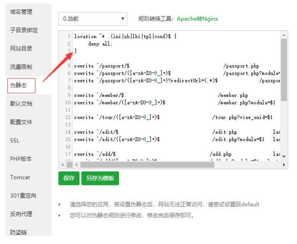The image size is (297, 244).
Task: Open PHP版本 settings
Action: pyautogui.click(x=21, y=159)
